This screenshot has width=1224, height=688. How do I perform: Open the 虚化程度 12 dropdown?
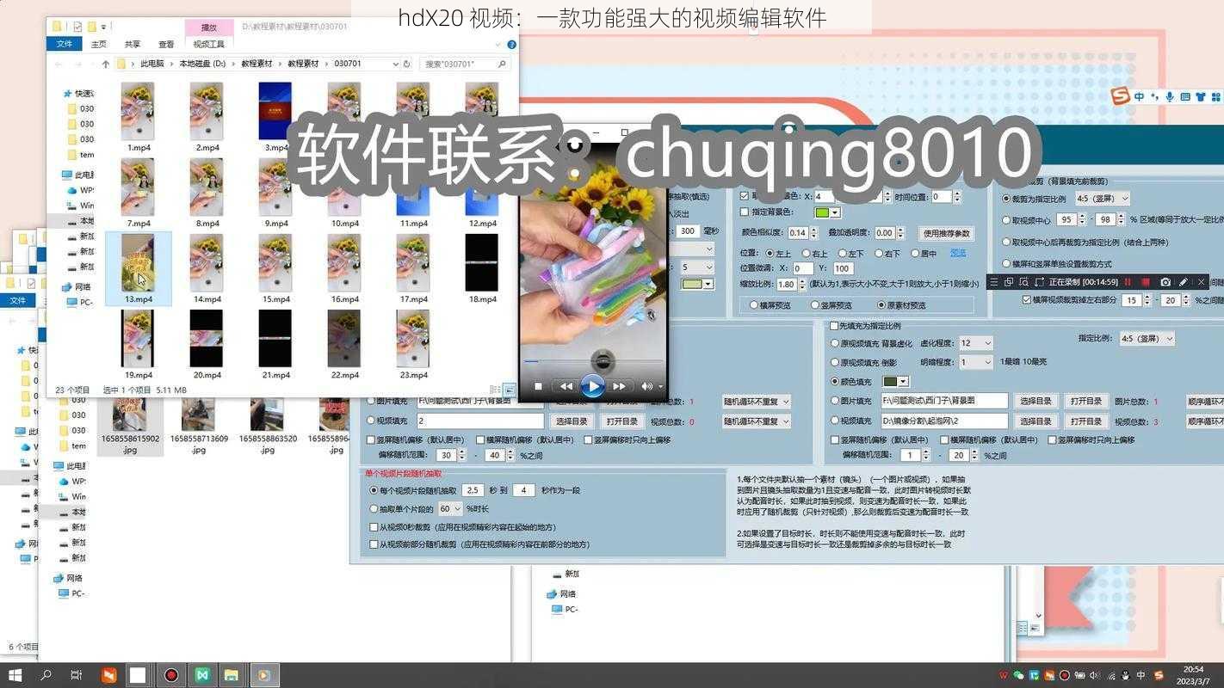click(974, 343)
